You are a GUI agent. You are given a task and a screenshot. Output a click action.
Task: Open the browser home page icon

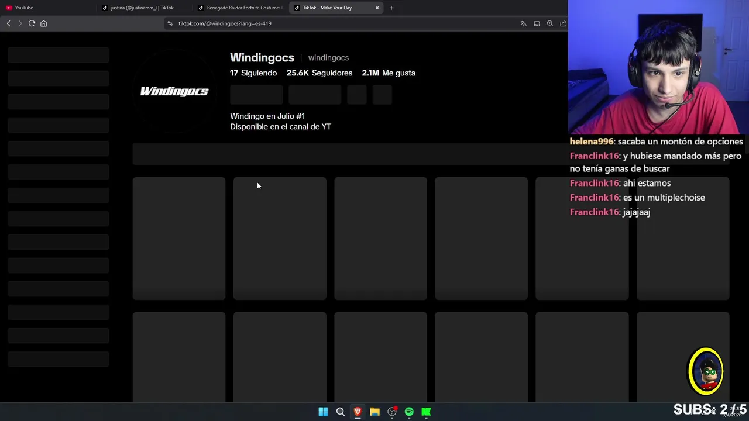coord(43,23)
